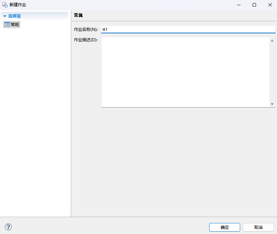Open help using the question mark icon

8,227
